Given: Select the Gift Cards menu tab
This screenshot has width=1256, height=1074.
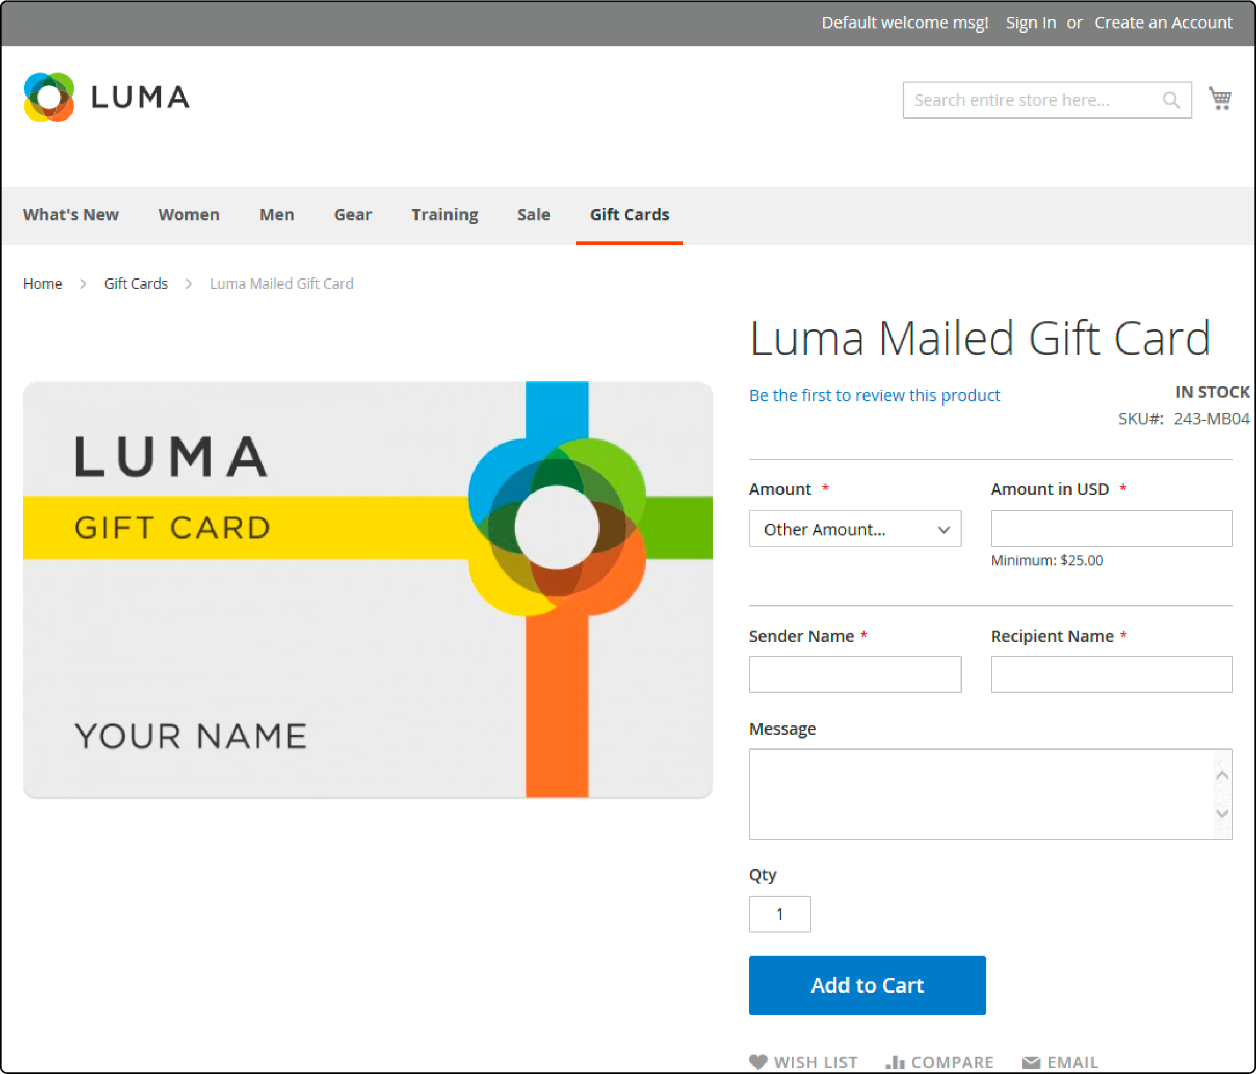Looking at the screenshot, I should (x=629, y=215).
